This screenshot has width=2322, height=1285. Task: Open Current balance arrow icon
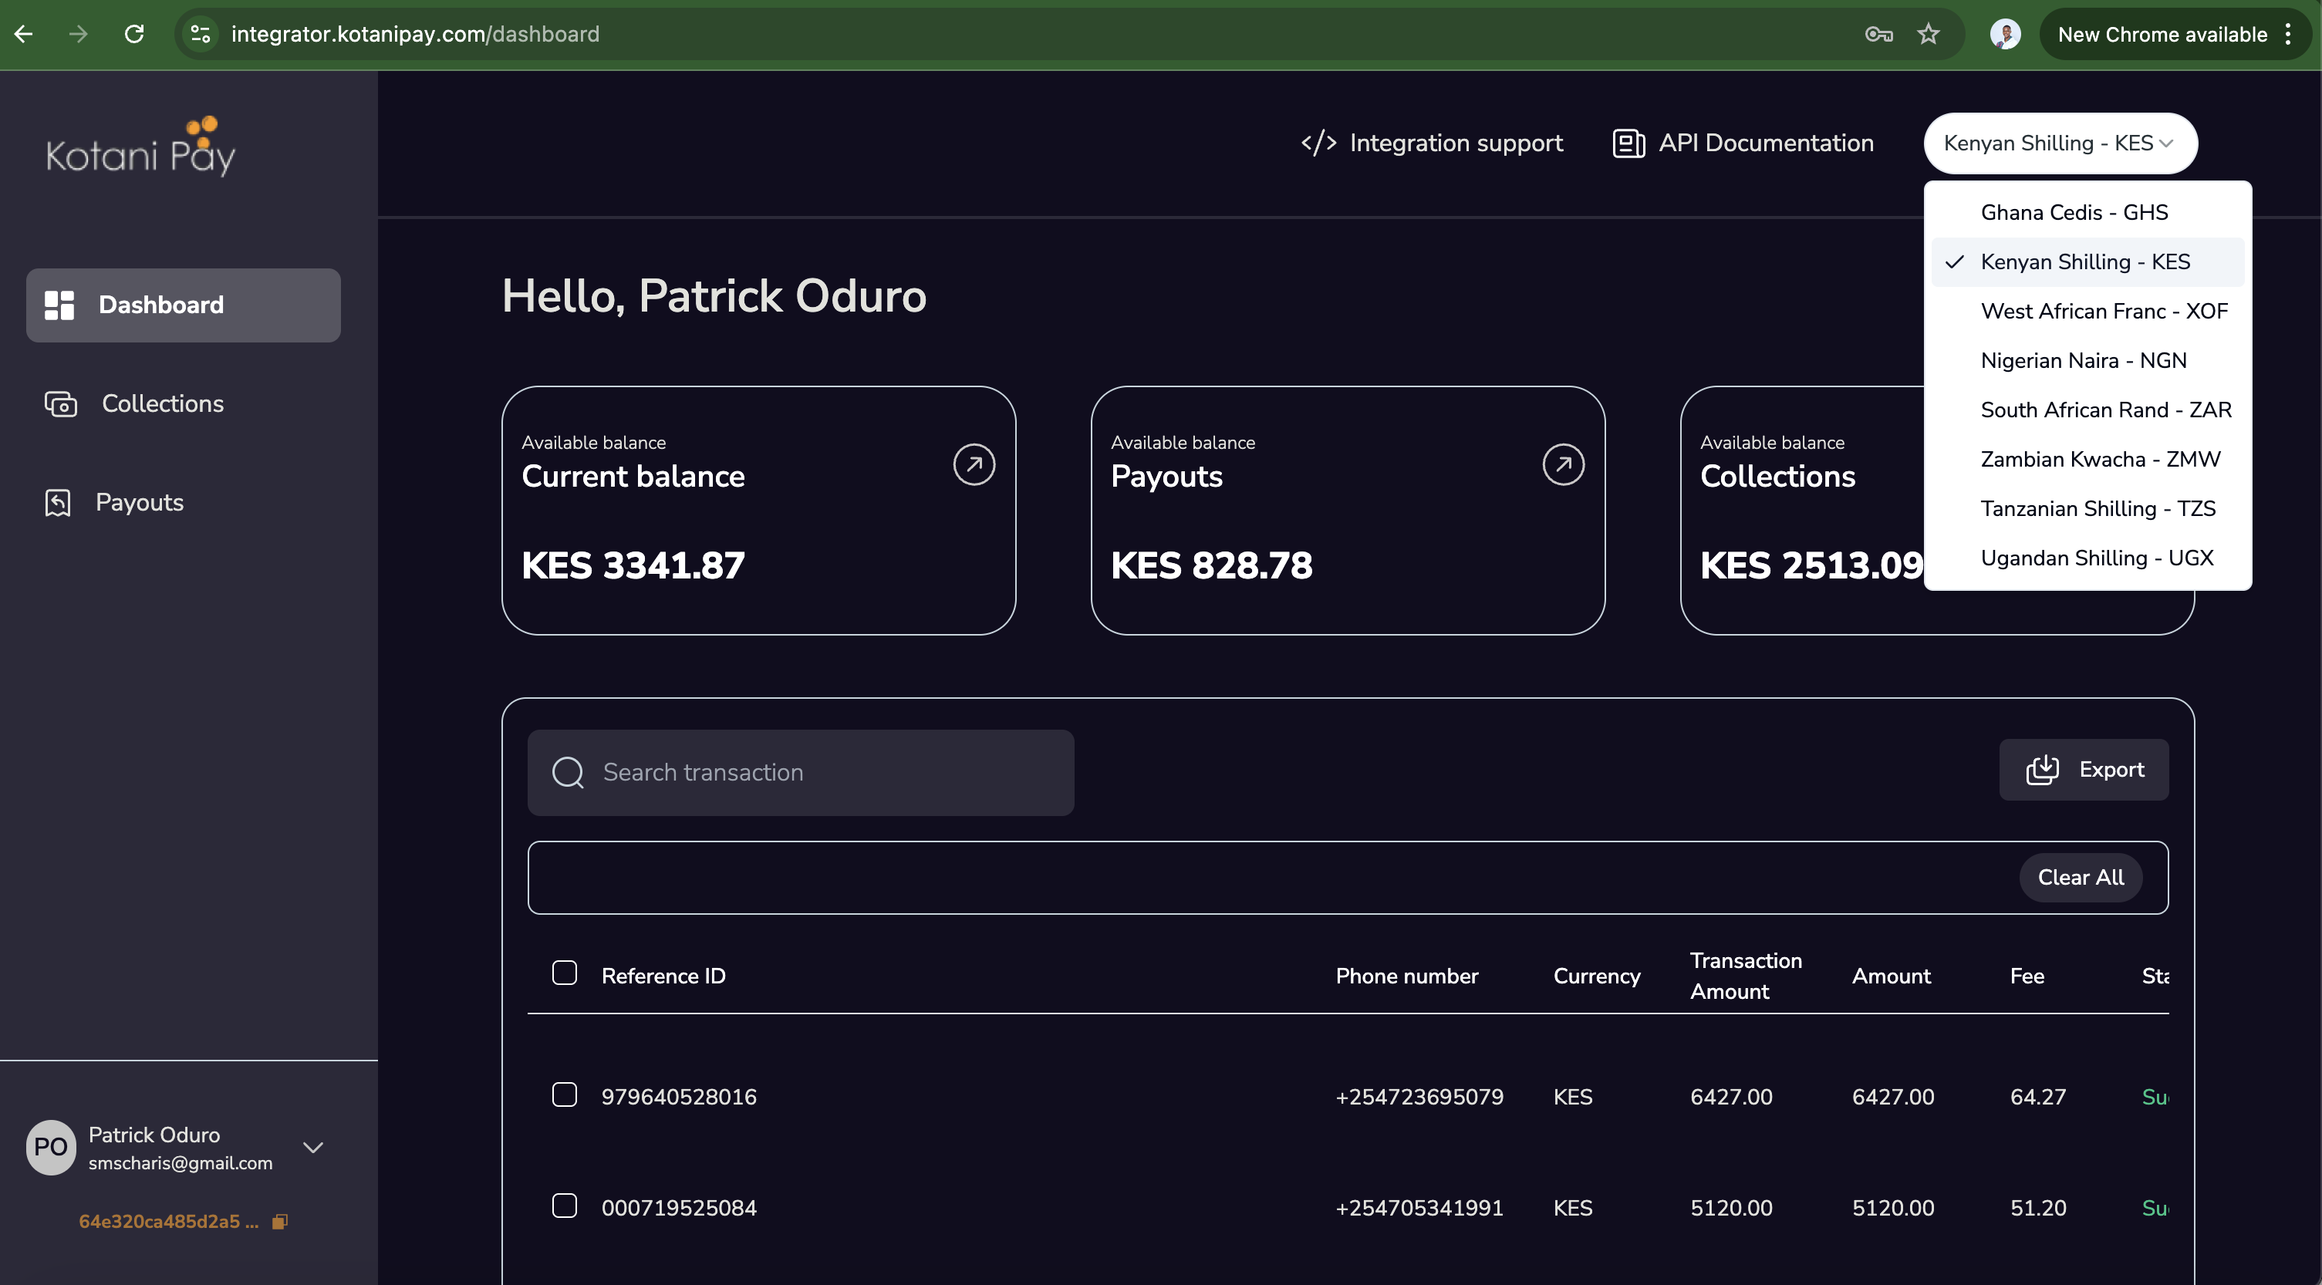pos(974,465)
